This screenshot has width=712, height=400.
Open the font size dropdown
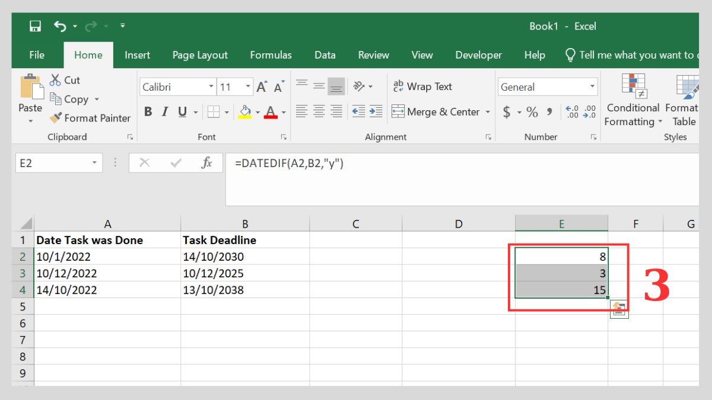248,87
